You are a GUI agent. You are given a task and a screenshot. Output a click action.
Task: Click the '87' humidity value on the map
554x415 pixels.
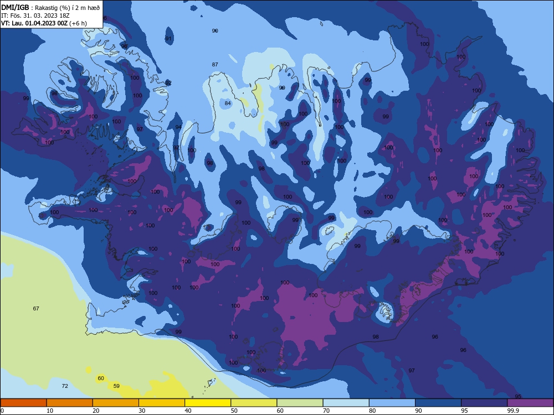pyautogui.click(x=215, y=64)
